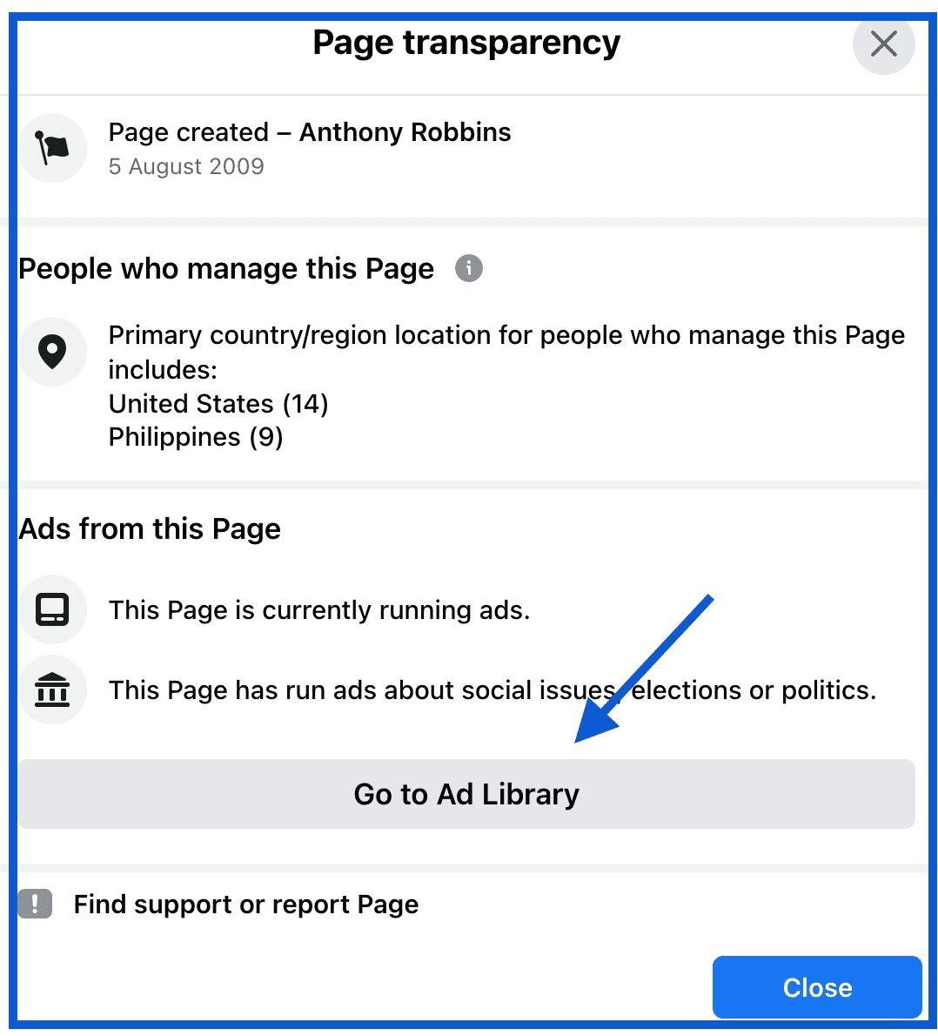Click the government building icon
The height and width of the screenshot is (1036, 938).
pyautogui.click(x=52, y=690)
